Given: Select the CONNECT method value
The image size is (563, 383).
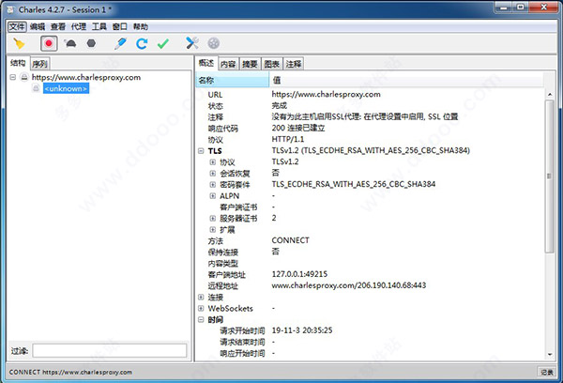Looking at the screenshot, I should 290,240.
